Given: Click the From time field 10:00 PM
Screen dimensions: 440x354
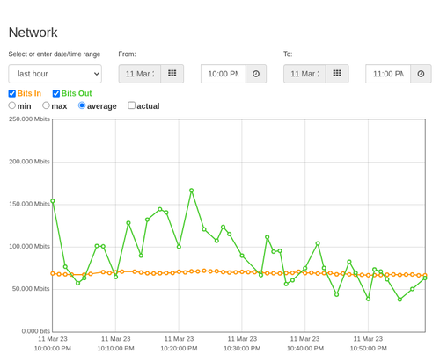Looking at the screenshot, I should coord(224,74).
